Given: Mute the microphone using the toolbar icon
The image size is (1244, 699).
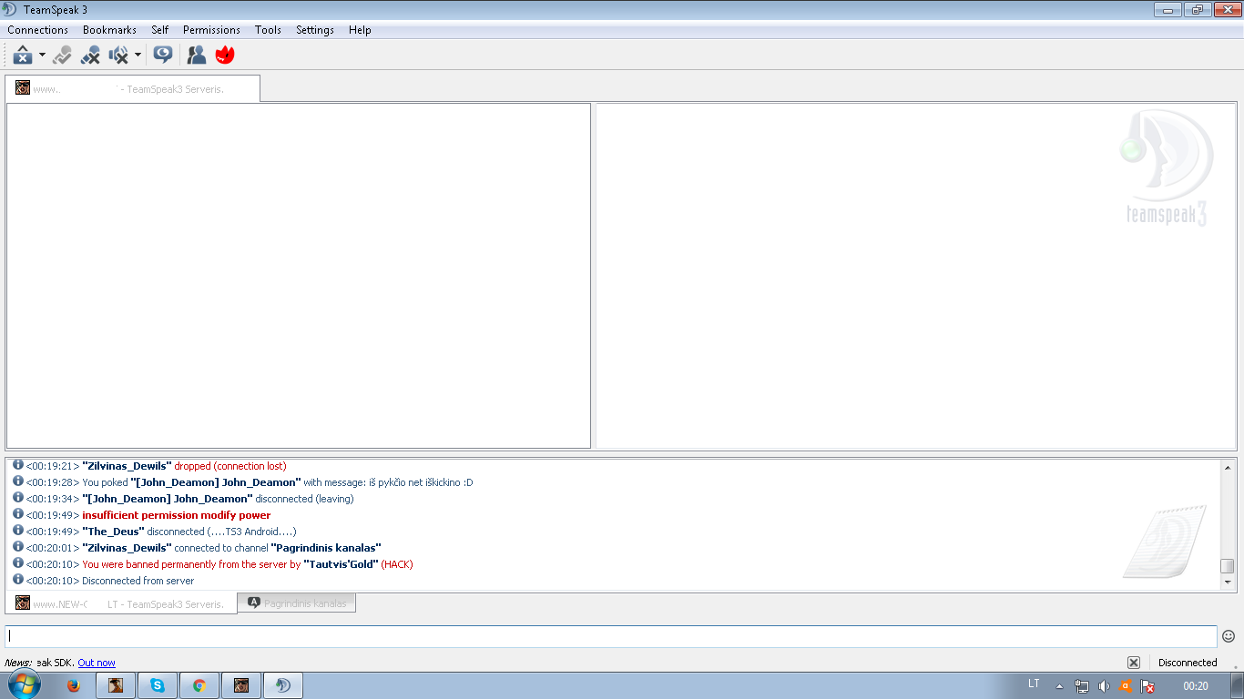Looking at the screenshot, I should pos(90,56).
